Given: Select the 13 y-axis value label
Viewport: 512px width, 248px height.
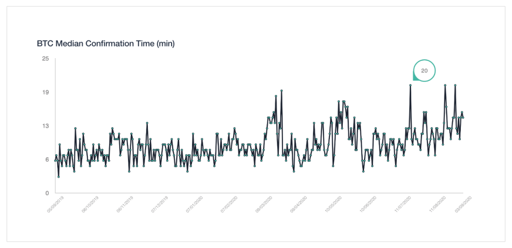Looking at the screenshot, I should [x=46, y=126].
